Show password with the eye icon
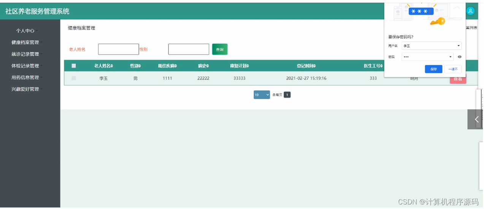Screen dimensions: 484x209 click(x=459, y=57)
